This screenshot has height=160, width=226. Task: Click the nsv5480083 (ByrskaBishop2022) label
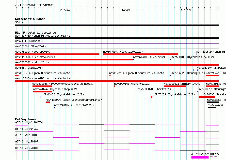click(x=62, y=94)
